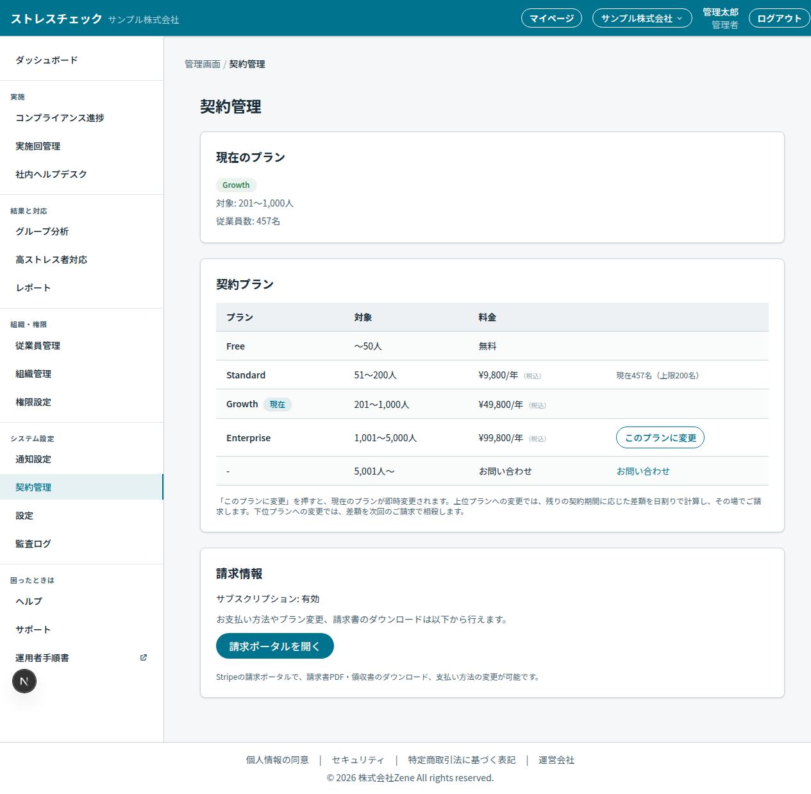Open the 運用者手順書 external link

pyautogui.click(x=81, y=658)
